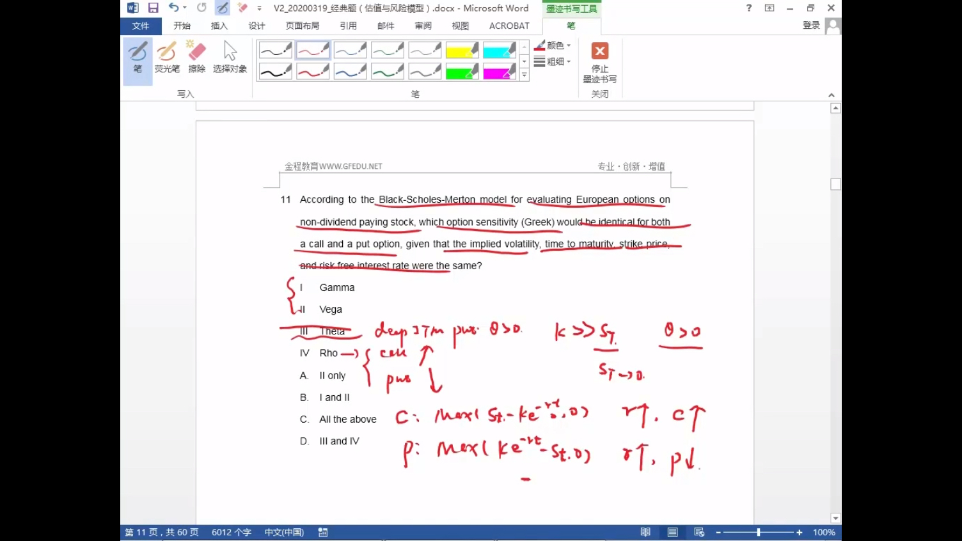Viewport: 962px width, 541px height.
Task: Show previous row of pen styles
Action: pyautogui.click(x=524, y=47)
